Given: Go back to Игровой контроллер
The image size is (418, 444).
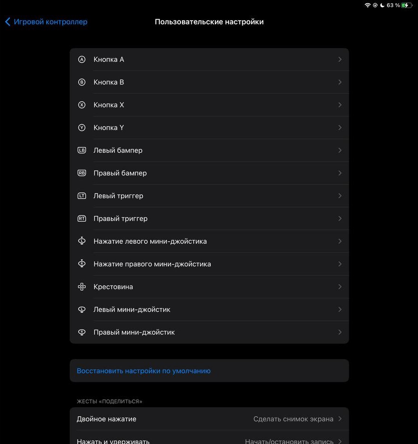Looking at the screenshot, I should 46,22.
